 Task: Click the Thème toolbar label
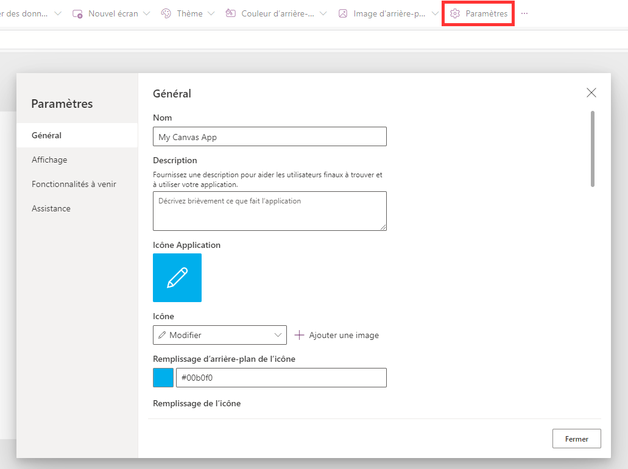click(189, 13)
